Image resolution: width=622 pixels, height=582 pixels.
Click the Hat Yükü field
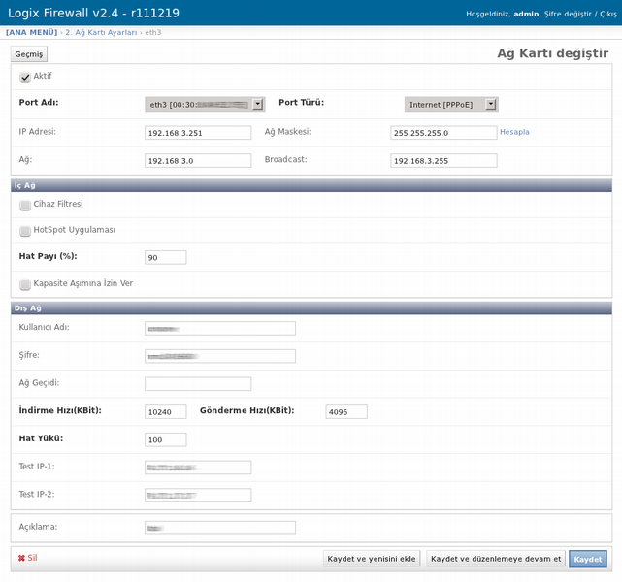coord(165,439)
